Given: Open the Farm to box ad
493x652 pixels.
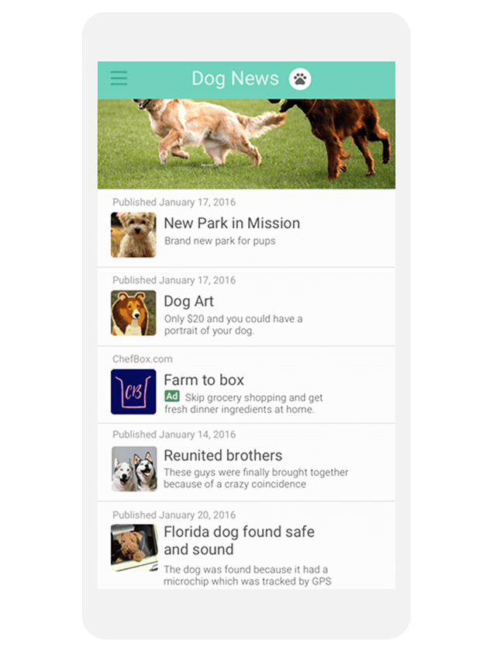Looking at the screenshot, I should (246, 385).
